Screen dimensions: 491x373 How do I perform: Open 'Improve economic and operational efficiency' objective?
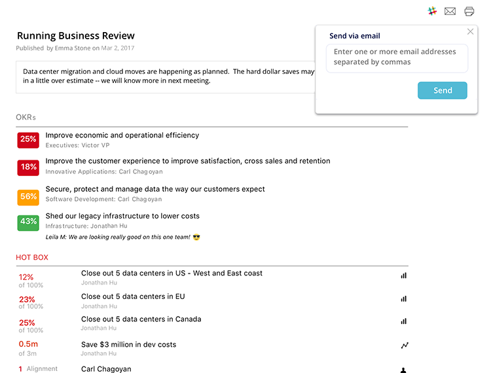click(122, 135)
